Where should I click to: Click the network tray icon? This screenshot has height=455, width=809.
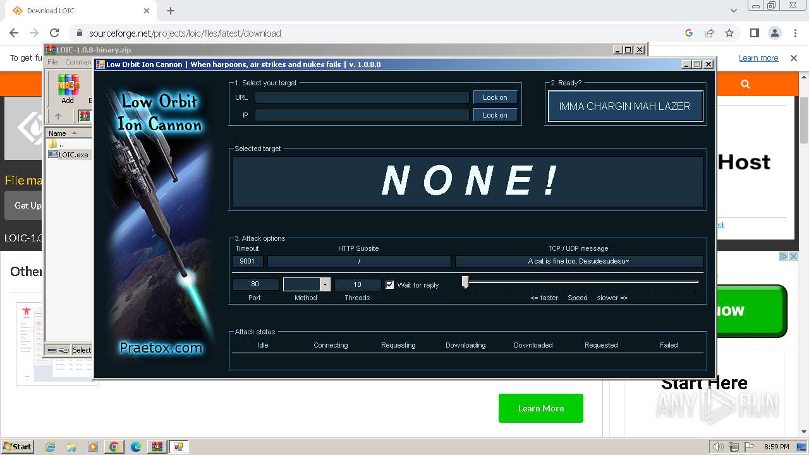(x=734, y=447)
